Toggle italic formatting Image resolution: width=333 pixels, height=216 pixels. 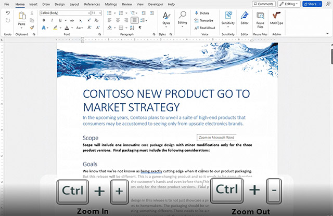point(52,20)
